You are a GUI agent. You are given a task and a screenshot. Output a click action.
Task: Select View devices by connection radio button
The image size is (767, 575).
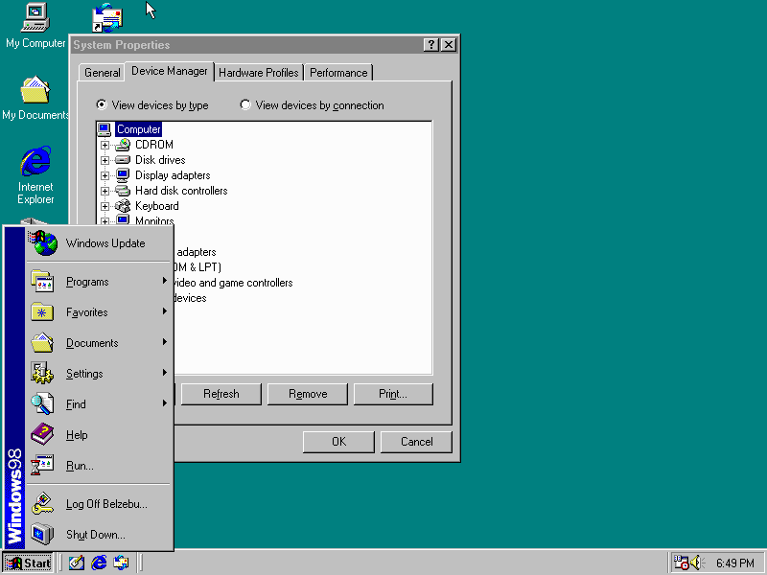[x=245, y=104]
